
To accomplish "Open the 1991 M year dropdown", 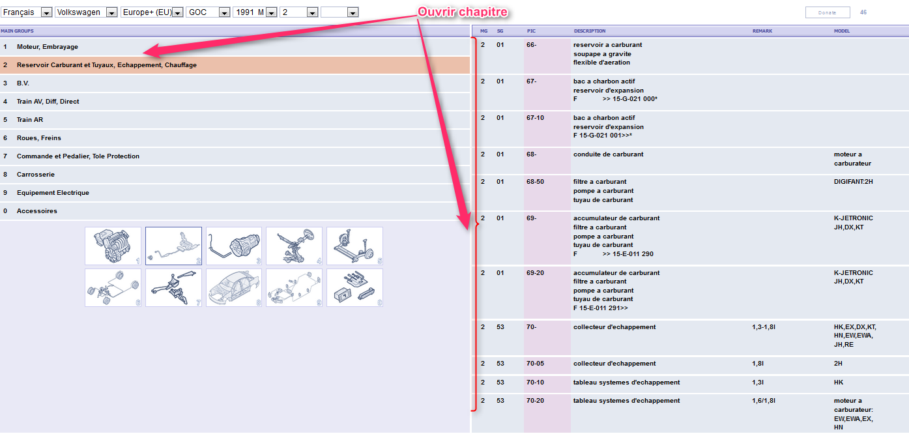I will tap(255, 12).
